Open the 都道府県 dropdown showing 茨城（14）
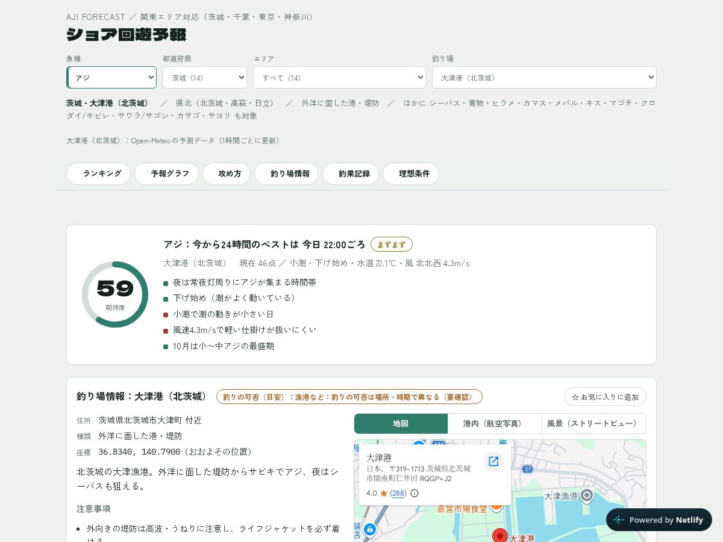Image resolution: width=723 pixels, height=542 pixels. [205, 78]
